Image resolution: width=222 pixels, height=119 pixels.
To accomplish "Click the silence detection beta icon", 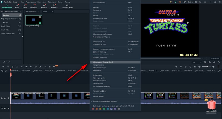I will click(x=54, y=66).
